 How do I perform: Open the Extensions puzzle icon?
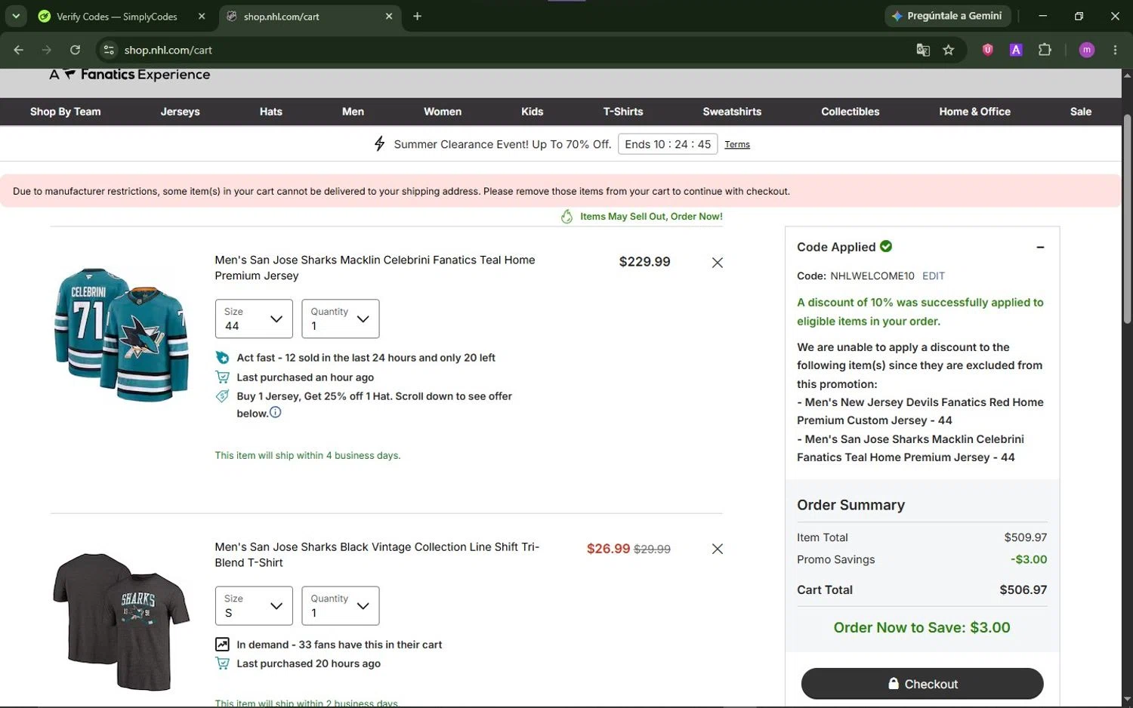[1045, 50]
